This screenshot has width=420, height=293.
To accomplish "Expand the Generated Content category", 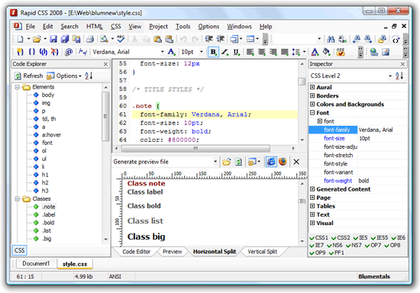I will pos(312,189).
